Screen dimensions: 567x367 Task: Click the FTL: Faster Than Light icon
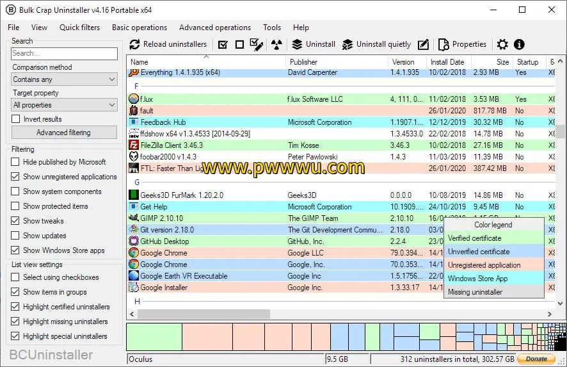click(x=134, y=168)
